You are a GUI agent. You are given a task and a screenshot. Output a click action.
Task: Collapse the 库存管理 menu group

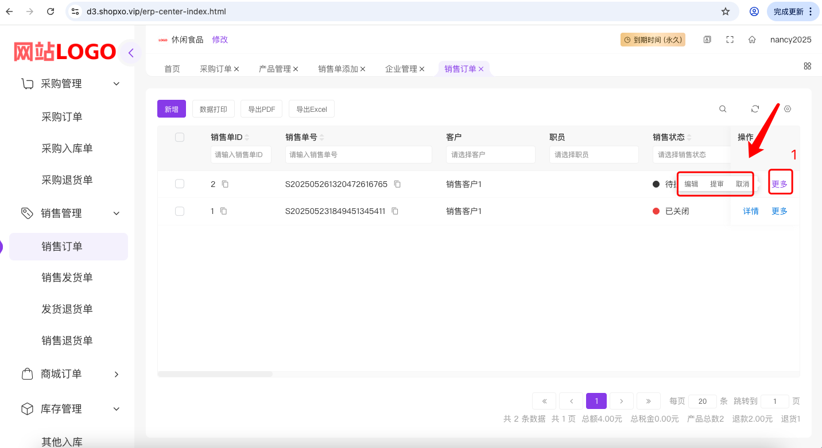(x=117, y=409)
